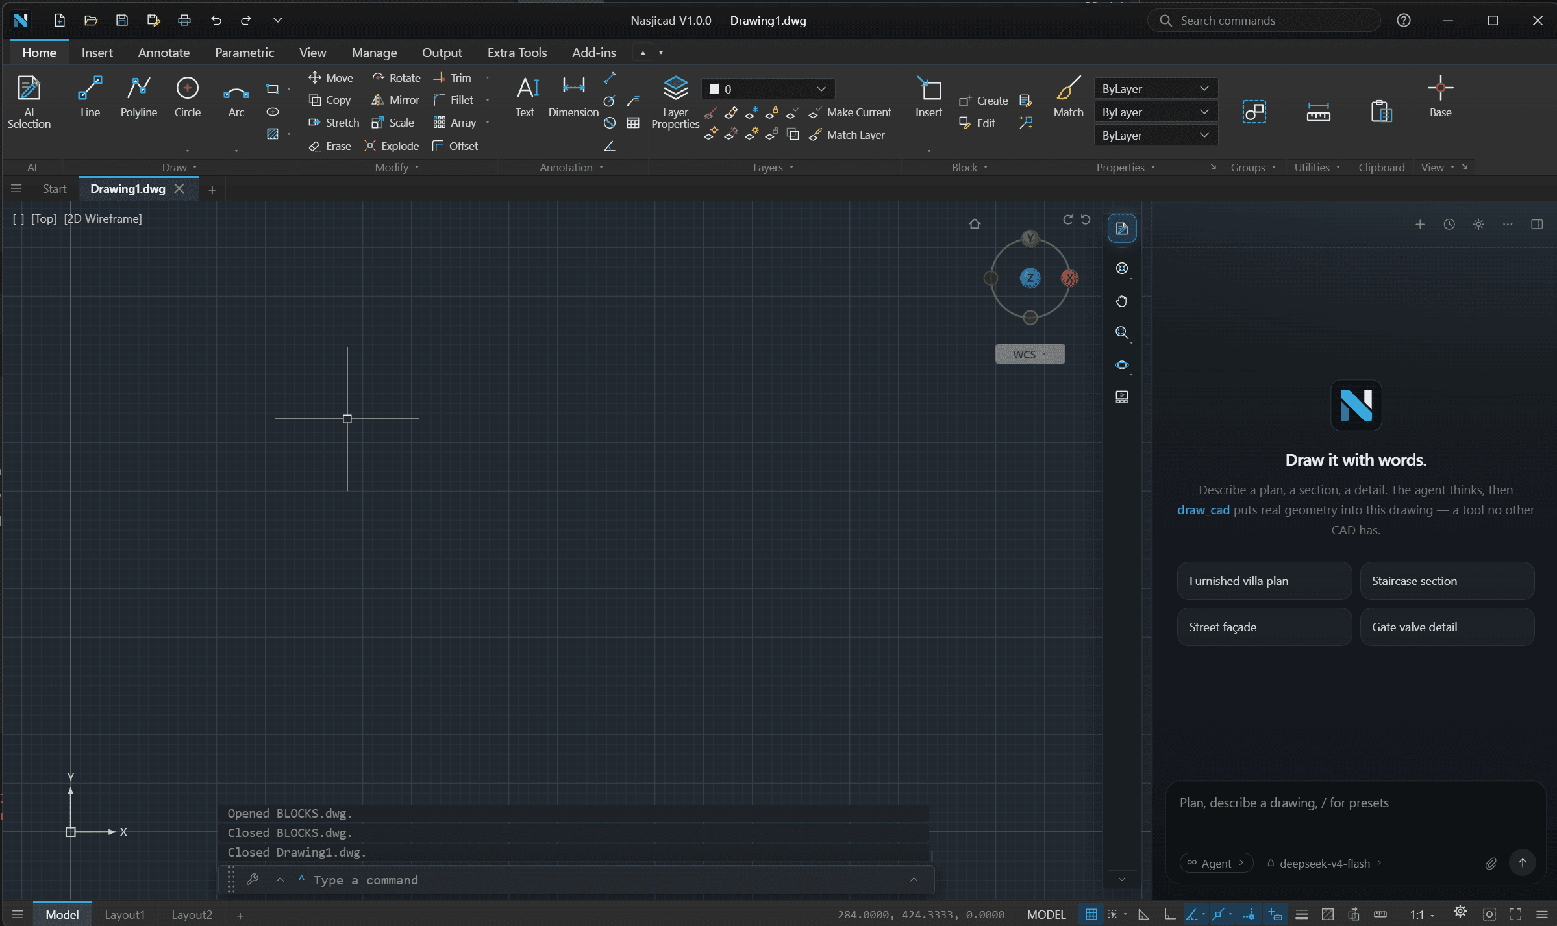Click the Search commands field
This screenshot has width=1557, height=926.
(x=1264, y=21)
